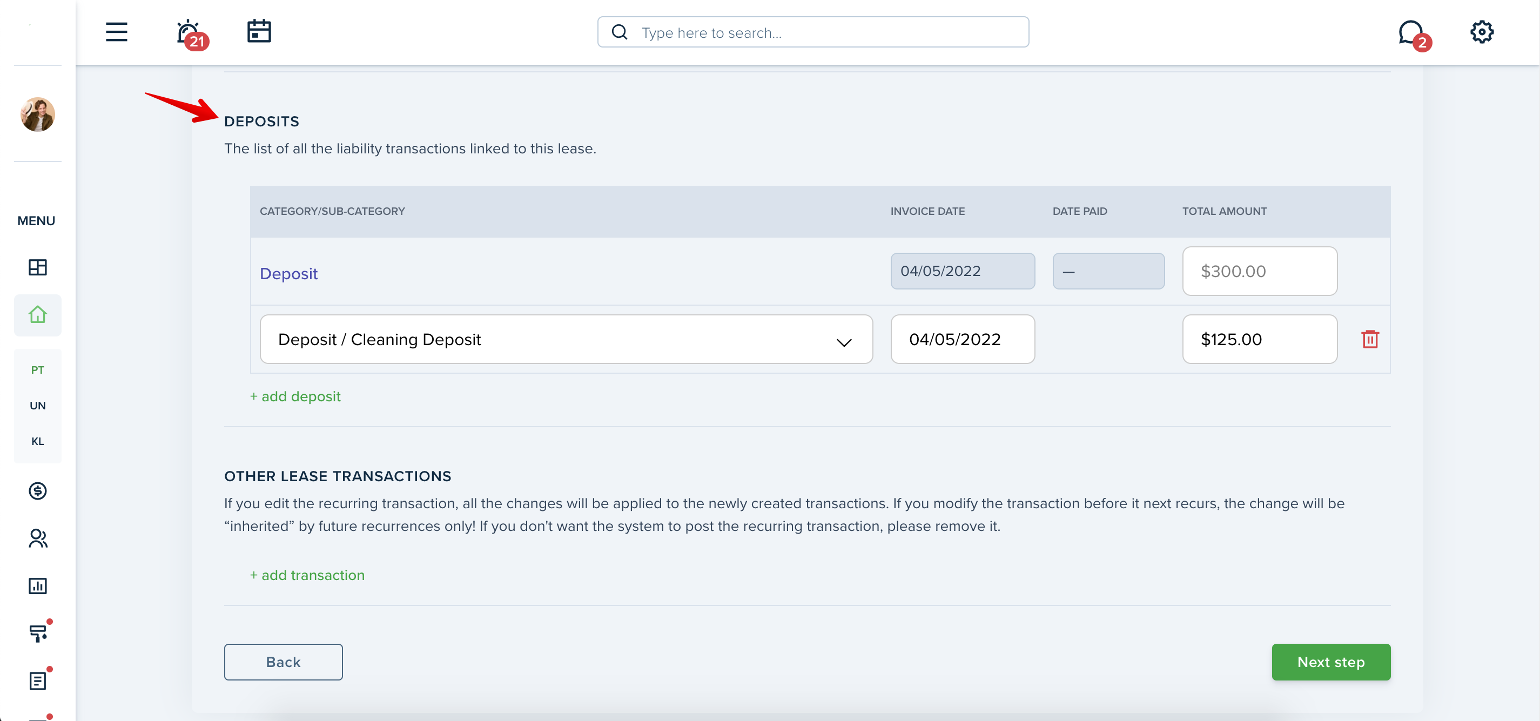Open the KL sidebar item
Viewport: 1540px width, 721px height.
click(38, 441)
